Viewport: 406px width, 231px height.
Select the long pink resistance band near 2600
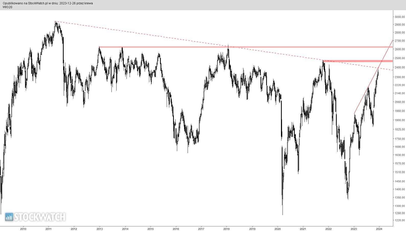246,47
